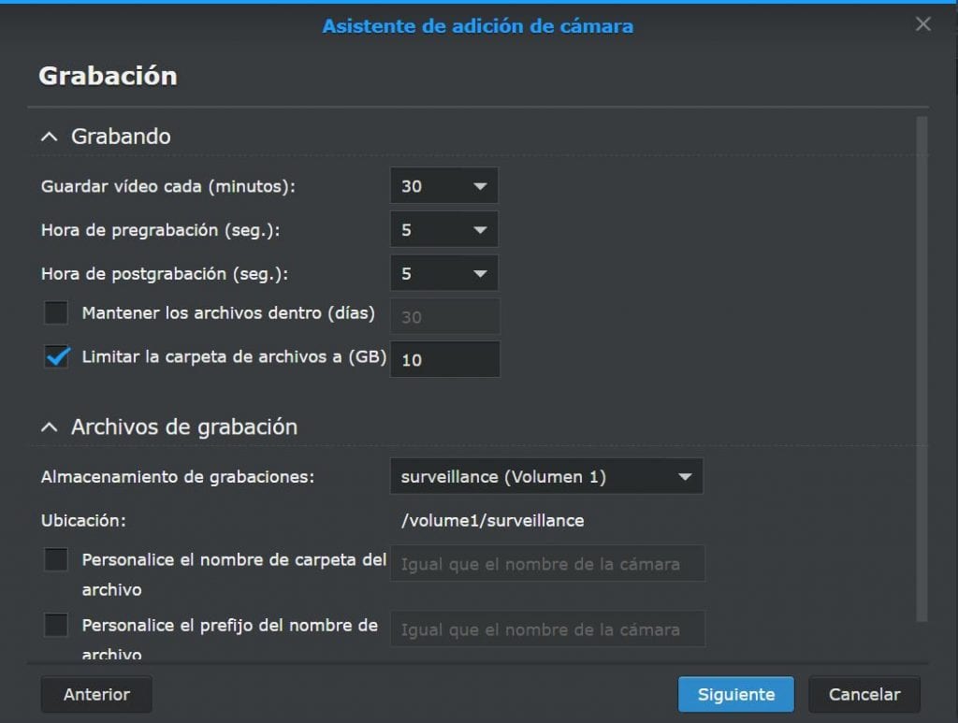Click the arrow icon on surveillance (Volumen 1)
Viewport: 958px width, 723px height.
684,476
